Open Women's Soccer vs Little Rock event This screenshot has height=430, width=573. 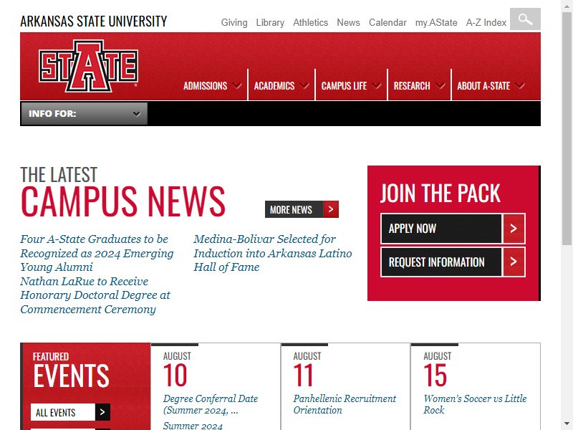[x=475, y=404]
